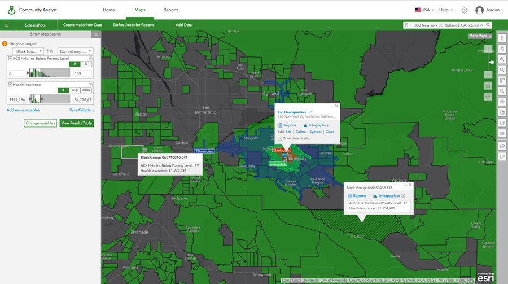Open Define Areas for Reports
This screenshot has width=508, height=284.
coord(133,25)
